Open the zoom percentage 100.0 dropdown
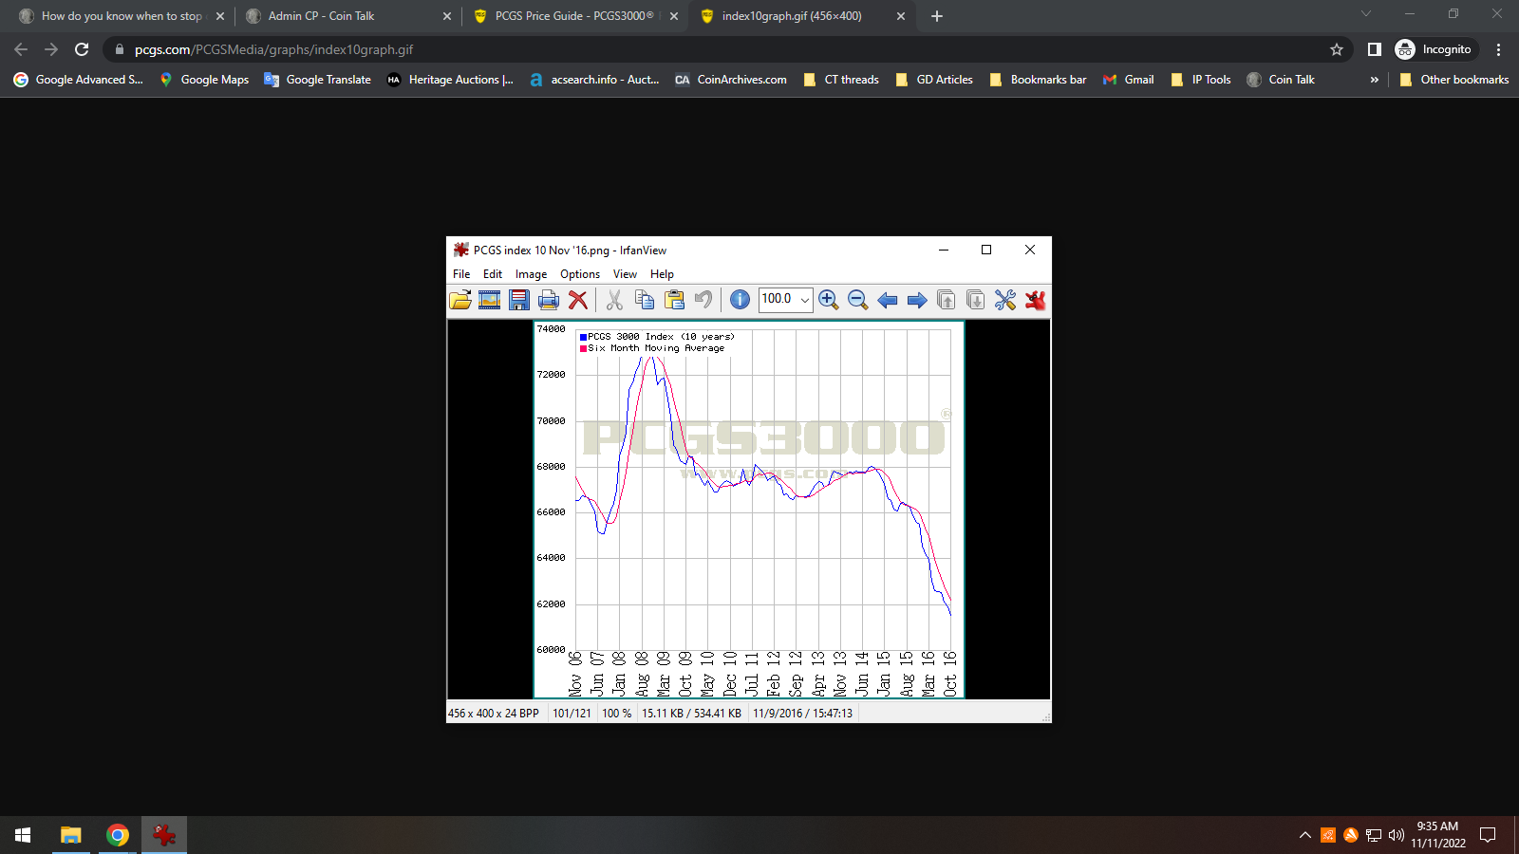The height and width of the screenshot is (854, 1519). 805,300
